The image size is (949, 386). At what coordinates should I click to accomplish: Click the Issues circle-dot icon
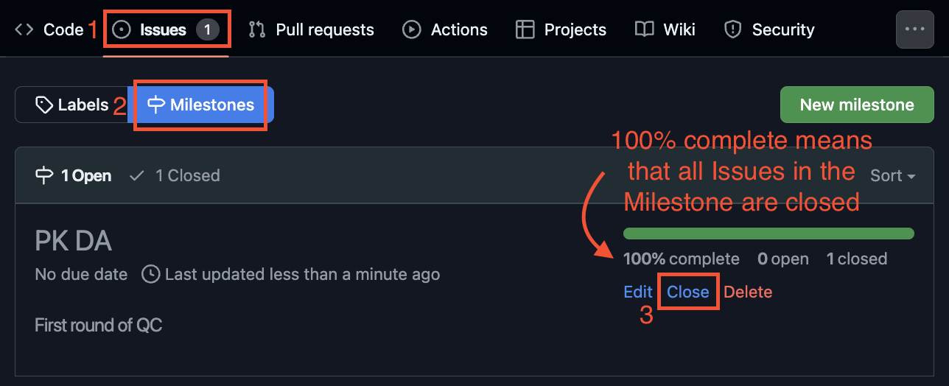(x=122, y=29)
